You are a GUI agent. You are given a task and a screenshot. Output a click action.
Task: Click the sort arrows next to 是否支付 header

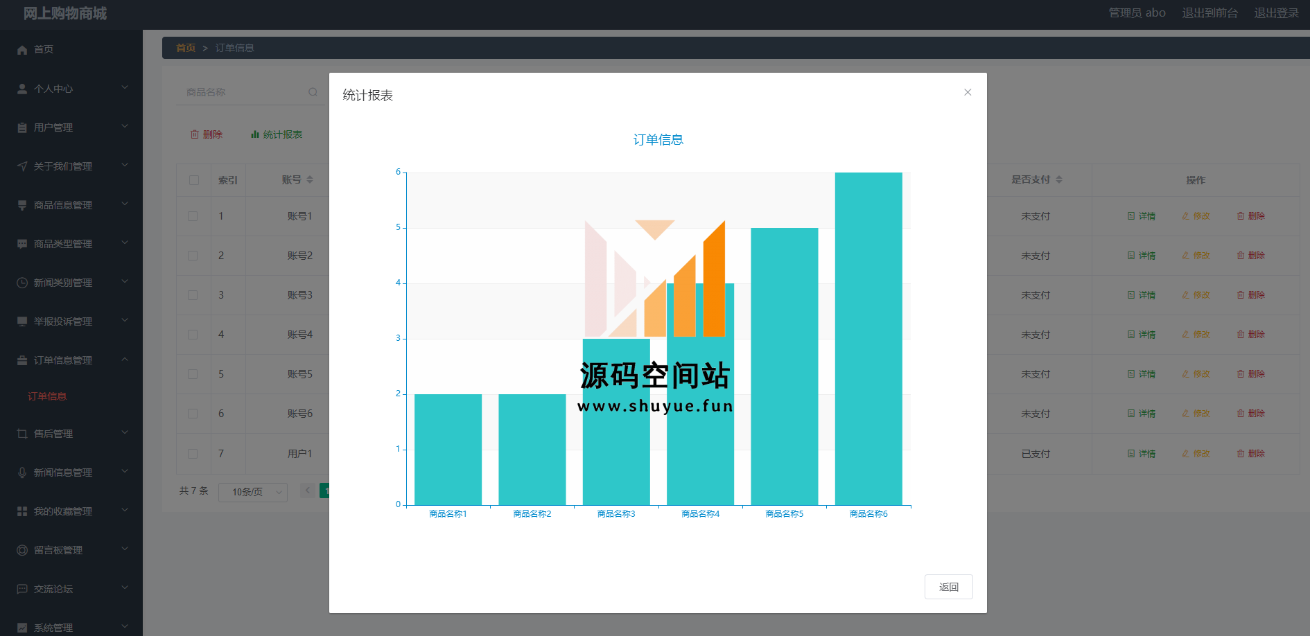pyautogui.click(x=1059, y=179)
